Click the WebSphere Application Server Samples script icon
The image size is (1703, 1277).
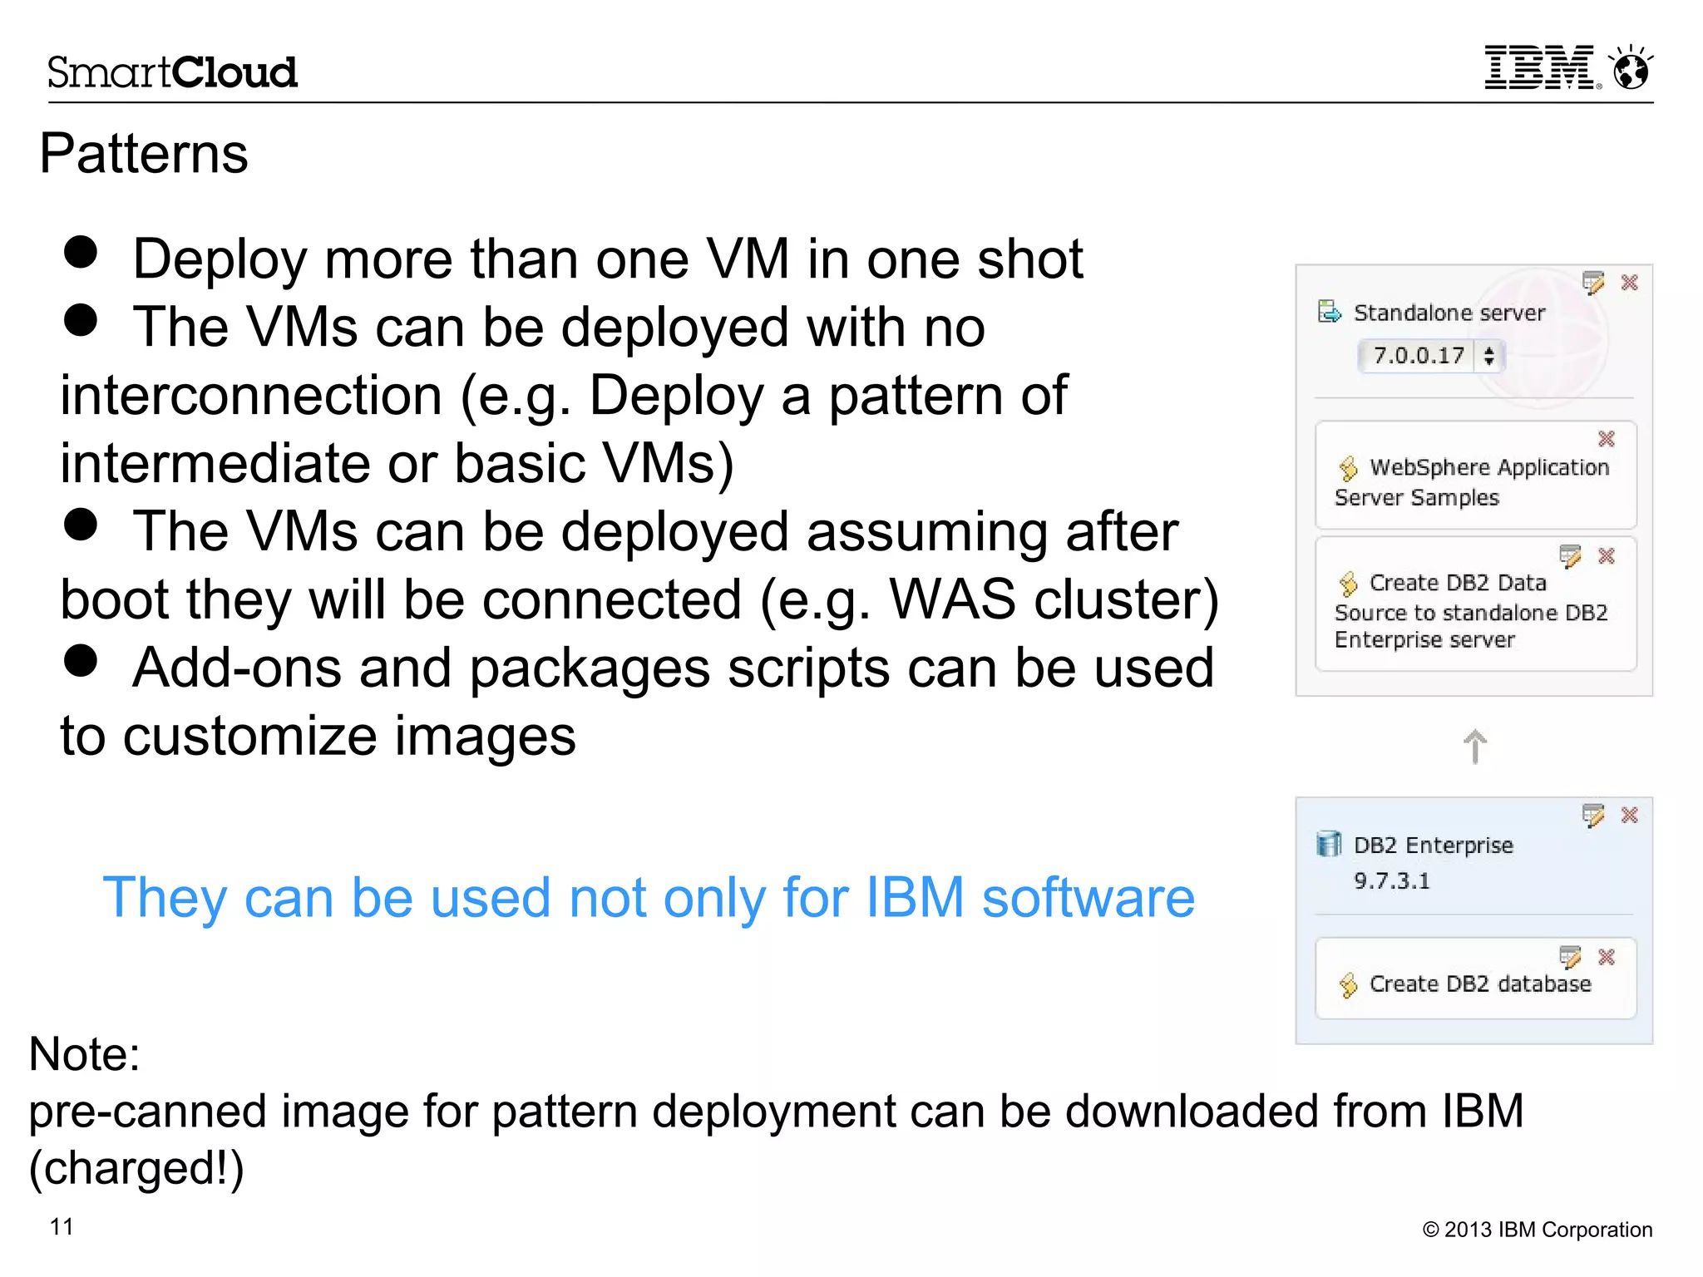click(1348, 468)
